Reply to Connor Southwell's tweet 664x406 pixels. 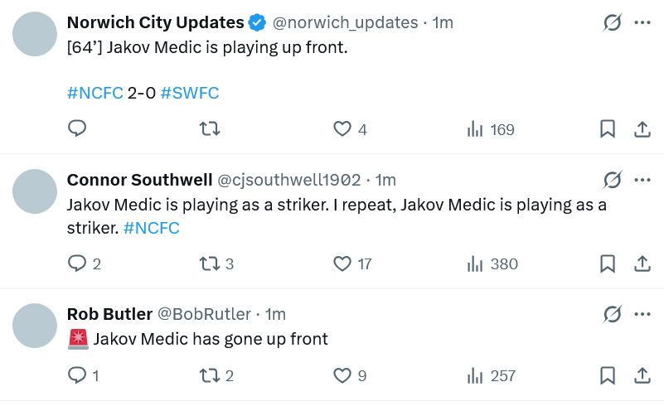77,263
